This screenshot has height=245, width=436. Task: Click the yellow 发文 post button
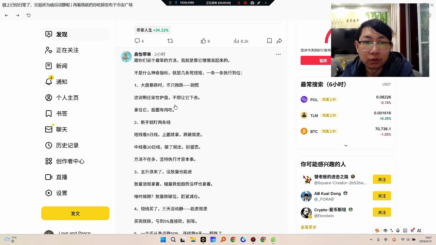(x=75, y=213)
